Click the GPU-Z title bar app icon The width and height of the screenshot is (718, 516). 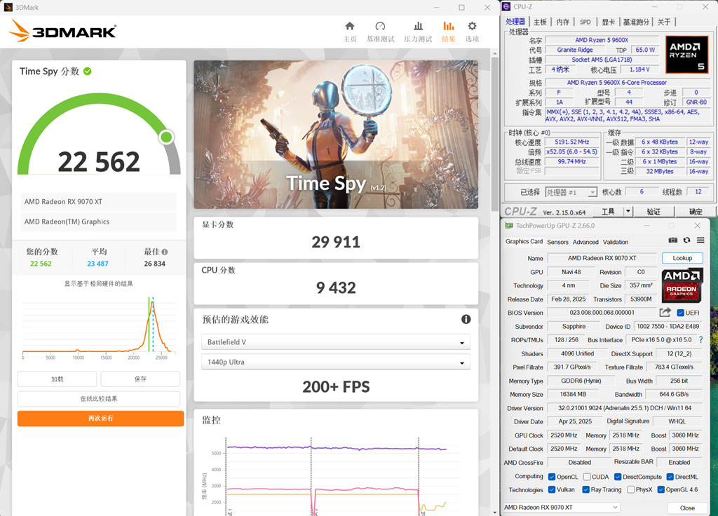click(509, 226)
